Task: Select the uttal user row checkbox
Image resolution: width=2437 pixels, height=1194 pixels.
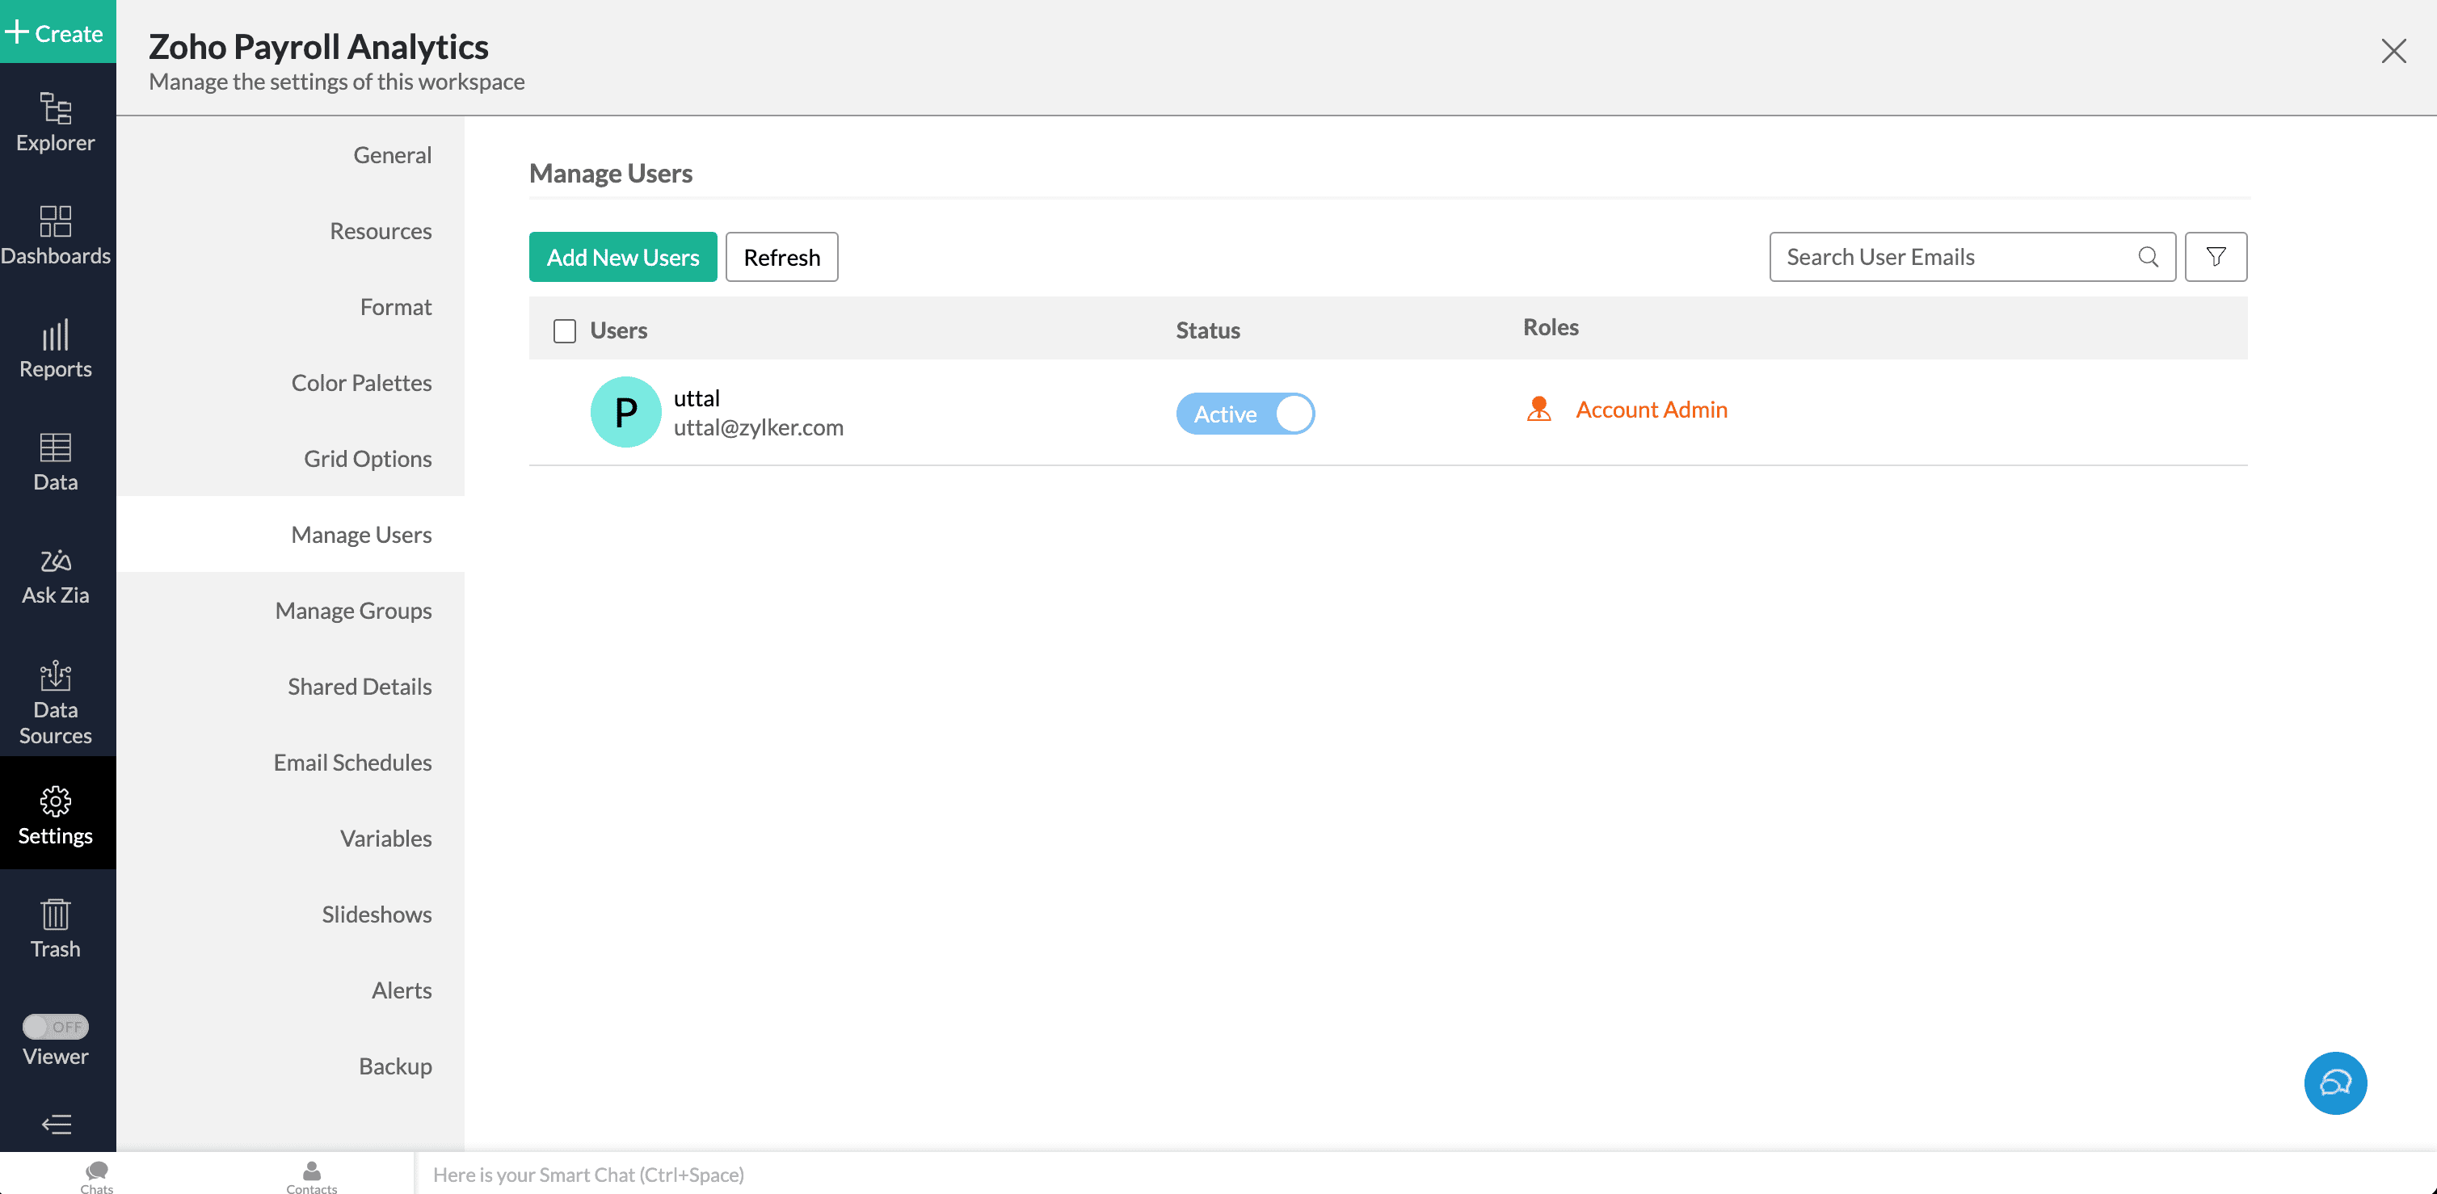Action: pos(565,411)
